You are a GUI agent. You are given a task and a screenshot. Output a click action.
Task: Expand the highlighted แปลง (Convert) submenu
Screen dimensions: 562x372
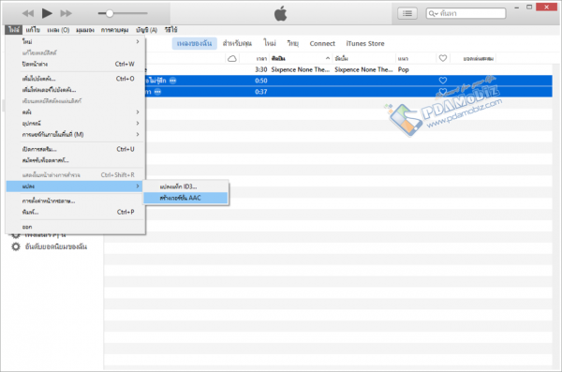75,186
